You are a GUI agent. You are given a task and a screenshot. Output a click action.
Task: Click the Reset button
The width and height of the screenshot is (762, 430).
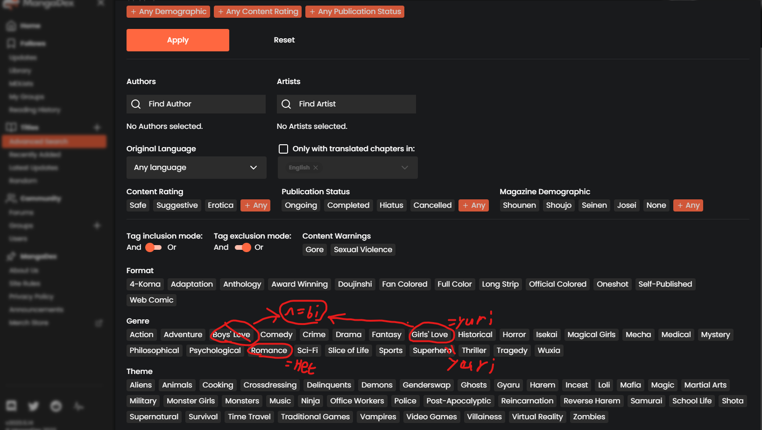pos(284,40)
